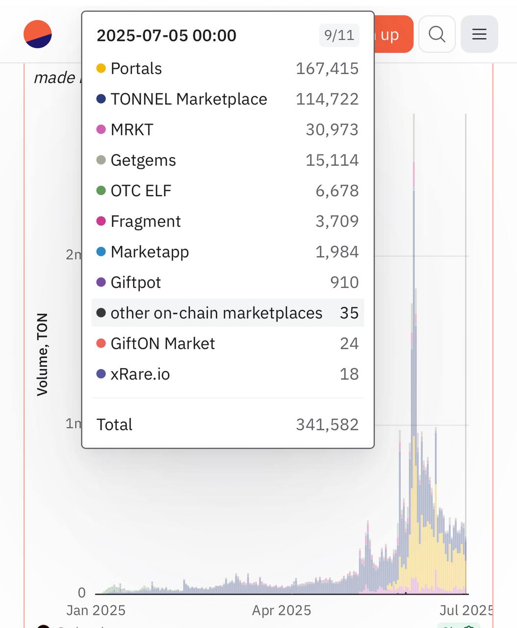
Task: Click the Giftpot purple dot
Action: [x=101, y=282]
